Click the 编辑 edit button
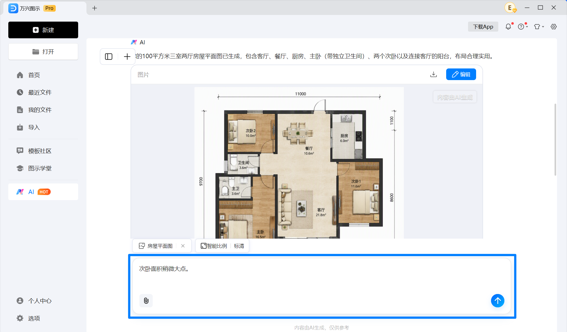 click(461, 74)
